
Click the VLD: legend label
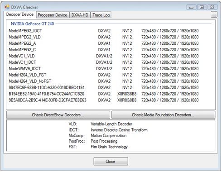pyautogui.click(x=73, y=124)
